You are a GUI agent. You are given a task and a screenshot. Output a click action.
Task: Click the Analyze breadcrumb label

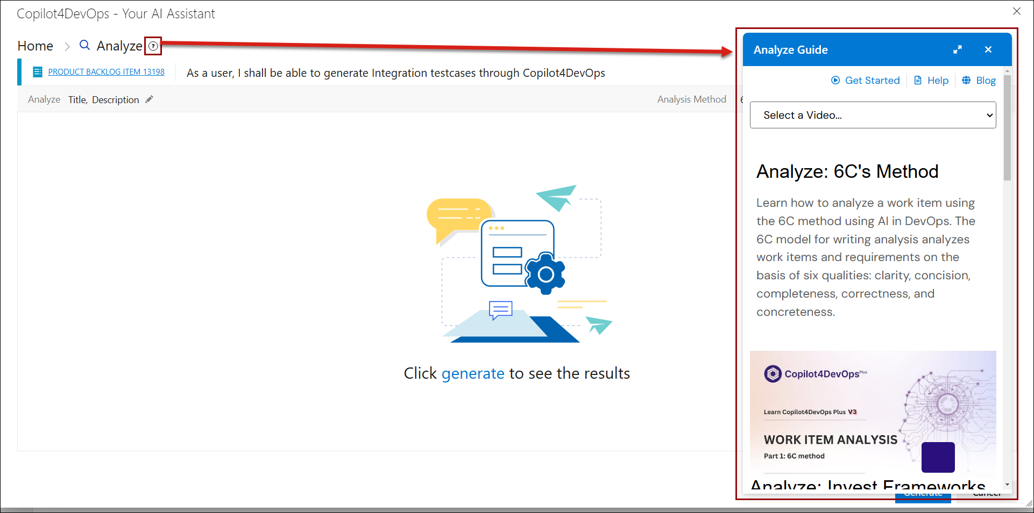point(119,46)
